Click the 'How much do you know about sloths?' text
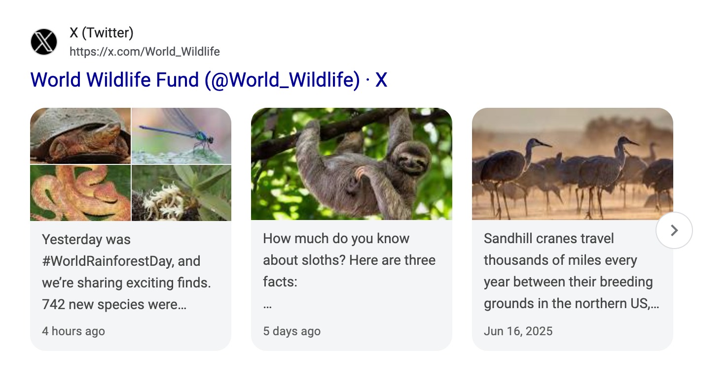Image resolution: width=728 pixels, height=379 pixels. (349, 260)
